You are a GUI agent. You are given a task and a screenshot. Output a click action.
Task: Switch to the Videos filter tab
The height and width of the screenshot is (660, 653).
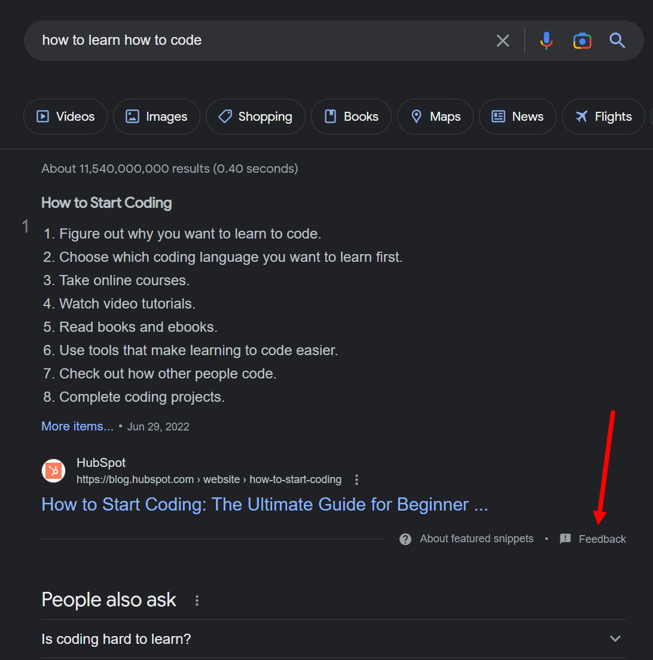point(65,117)
